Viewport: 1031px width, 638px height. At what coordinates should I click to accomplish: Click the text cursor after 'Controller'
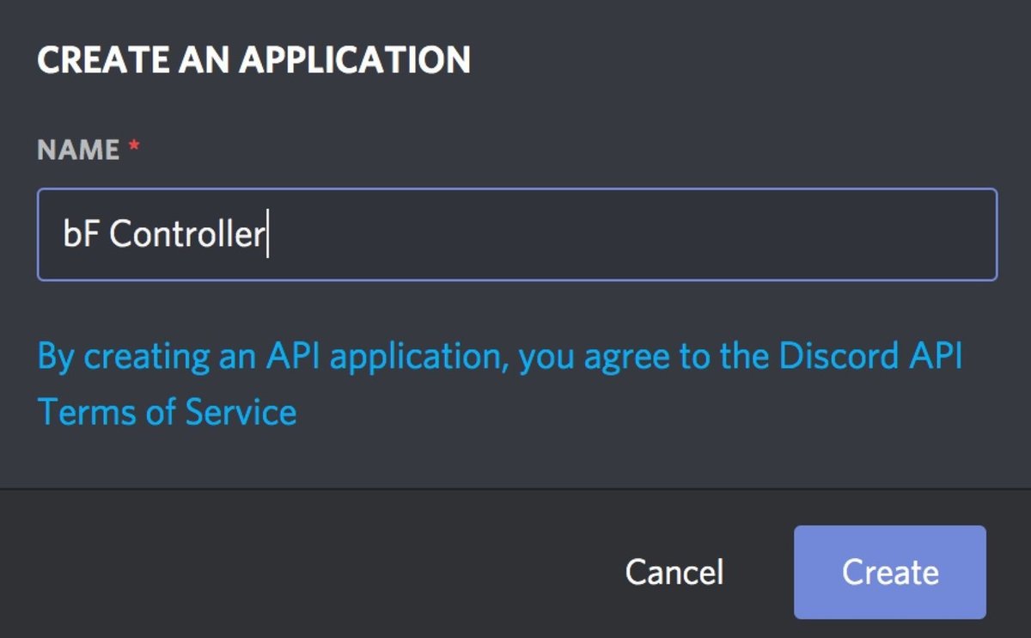[x=268, y=235]
